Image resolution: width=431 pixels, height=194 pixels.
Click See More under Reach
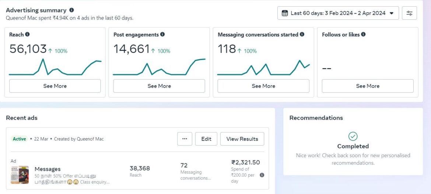pos(55,86)
